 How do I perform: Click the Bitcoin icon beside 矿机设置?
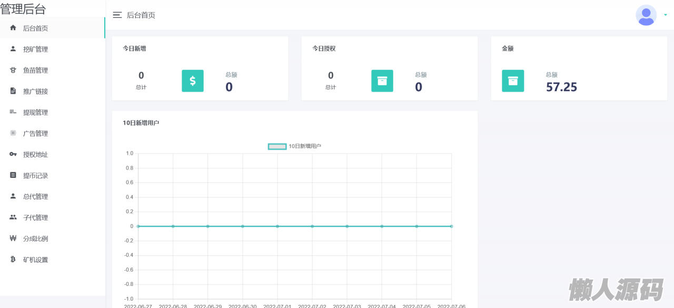point(13,260)
